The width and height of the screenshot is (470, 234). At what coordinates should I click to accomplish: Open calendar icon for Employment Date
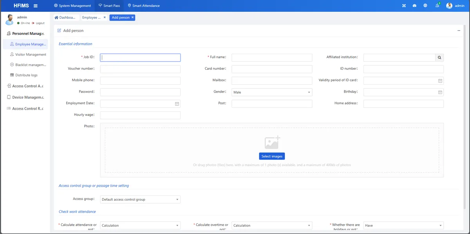click(x=177, y=104)
